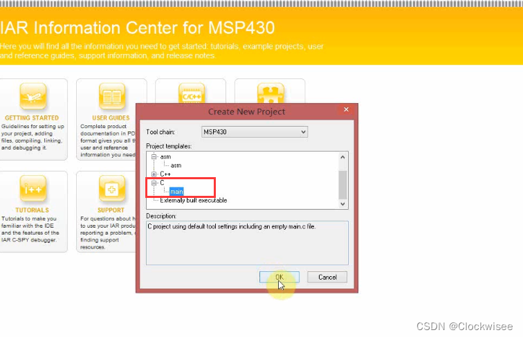The height and width of the screenshot is (337, 523).
Task: Select the C++ template group label
Action: coord(165,174)
